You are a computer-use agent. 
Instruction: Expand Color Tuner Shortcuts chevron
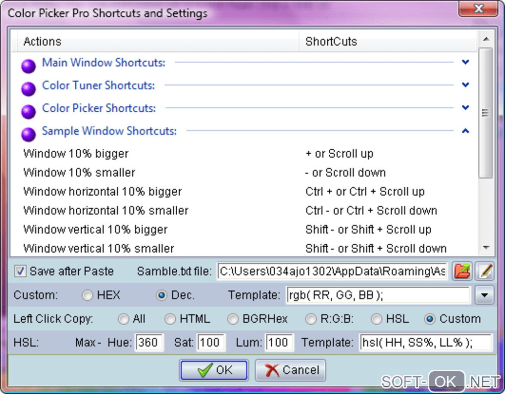[x=465, y=85]
